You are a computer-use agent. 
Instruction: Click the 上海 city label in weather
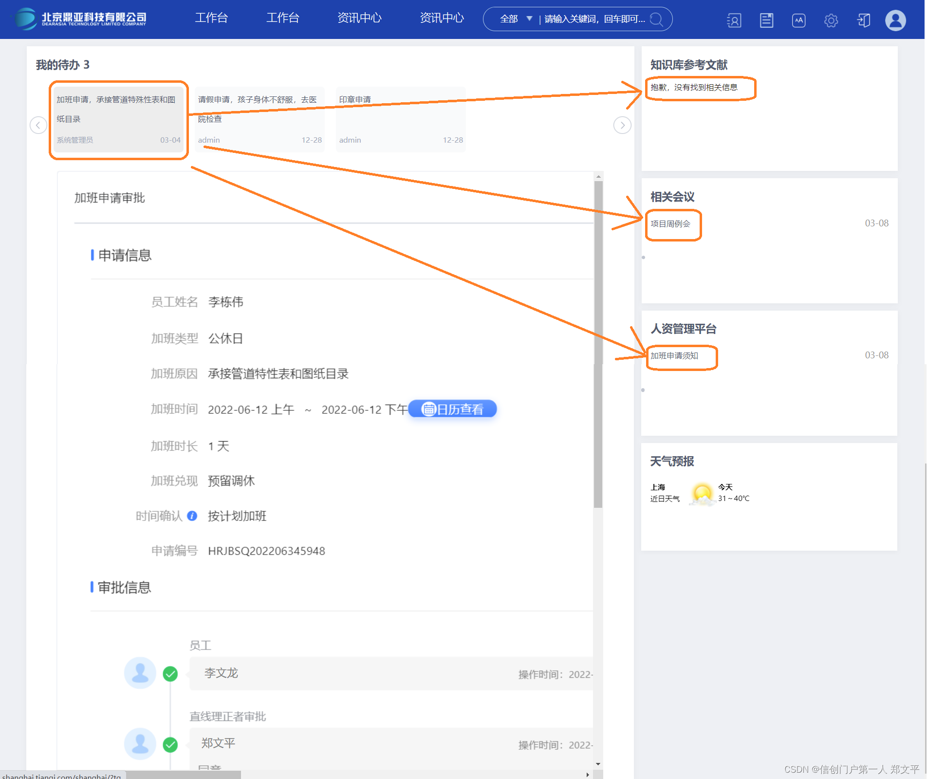tap(658, 487)
